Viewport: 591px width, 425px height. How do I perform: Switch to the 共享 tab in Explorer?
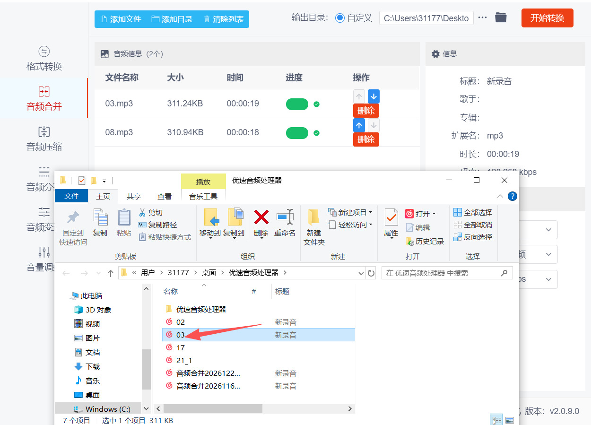(x=134, y=196)
